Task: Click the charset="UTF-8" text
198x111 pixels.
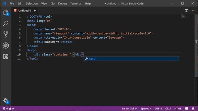Action: click(56, 29)
